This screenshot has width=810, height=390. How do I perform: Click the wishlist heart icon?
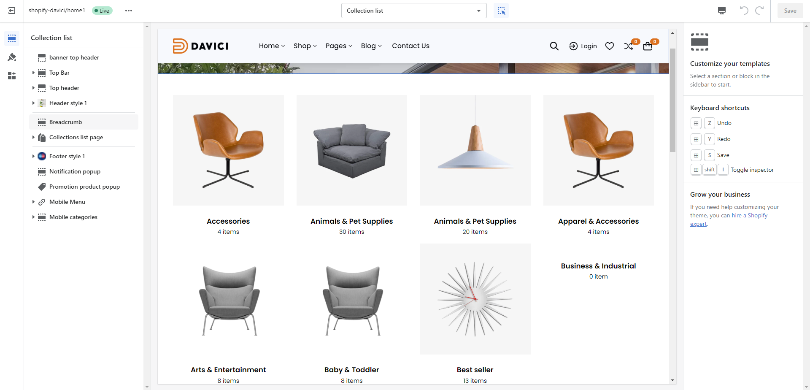[x=610, y=46]
